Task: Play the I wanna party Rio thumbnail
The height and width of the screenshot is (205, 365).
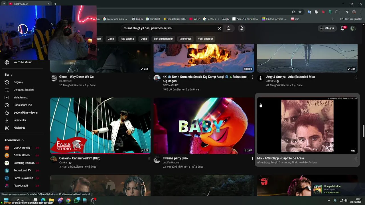Action: 204,126
